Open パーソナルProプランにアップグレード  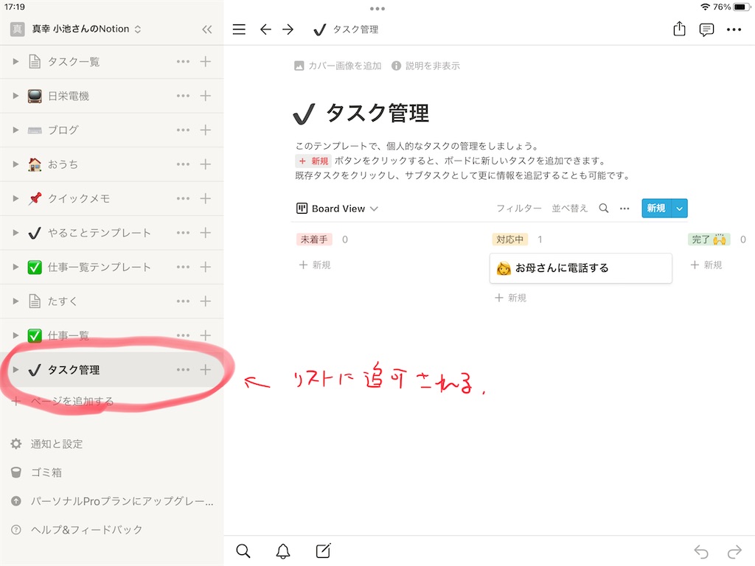pyautogui.click(x=112, y=501)
